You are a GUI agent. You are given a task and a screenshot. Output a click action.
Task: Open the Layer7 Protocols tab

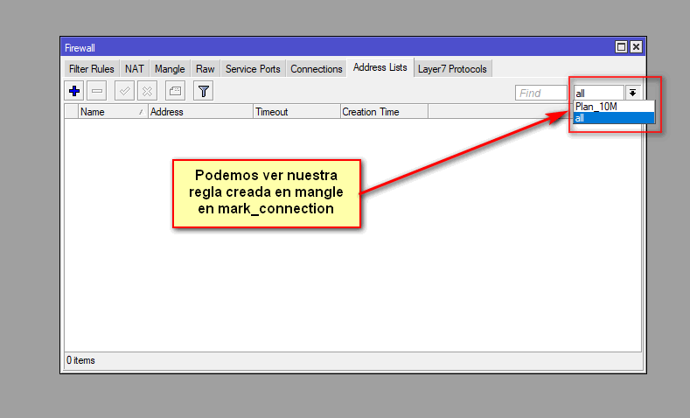coord(452,69)
